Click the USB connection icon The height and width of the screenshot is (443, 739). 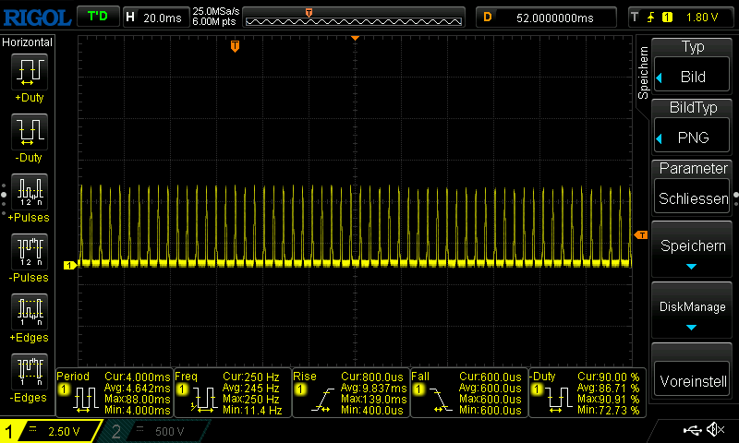tap(692, 430)
